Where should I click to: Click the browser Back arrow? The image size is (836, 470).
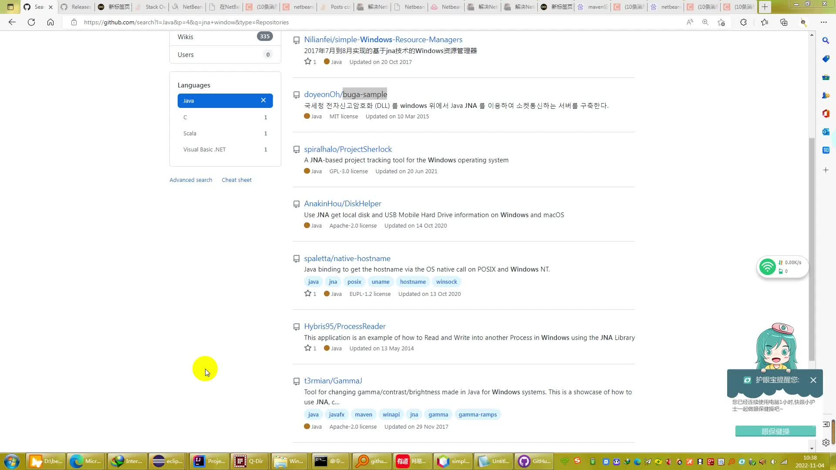pos(12,22)
